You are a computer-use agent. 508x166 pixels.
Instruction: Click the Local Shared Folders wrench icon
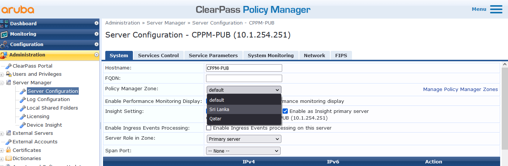23,108
